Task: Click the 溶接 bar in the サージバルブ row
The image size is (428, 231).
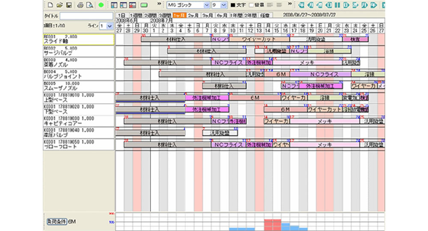Action: click(330, 51)
